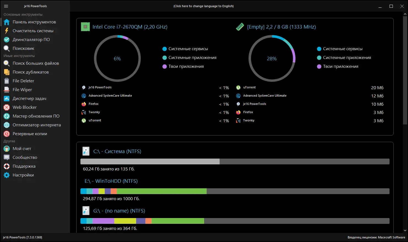This screenshot has width=408, height=242.
Task: Click the scrollbar up arrow
Action: coord(405,14)
